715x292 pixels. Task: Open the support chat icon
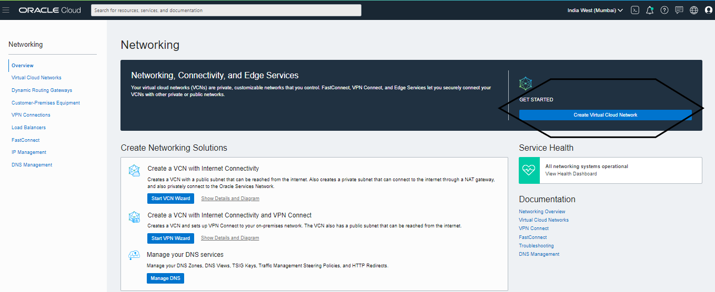[x=679, y=10]
